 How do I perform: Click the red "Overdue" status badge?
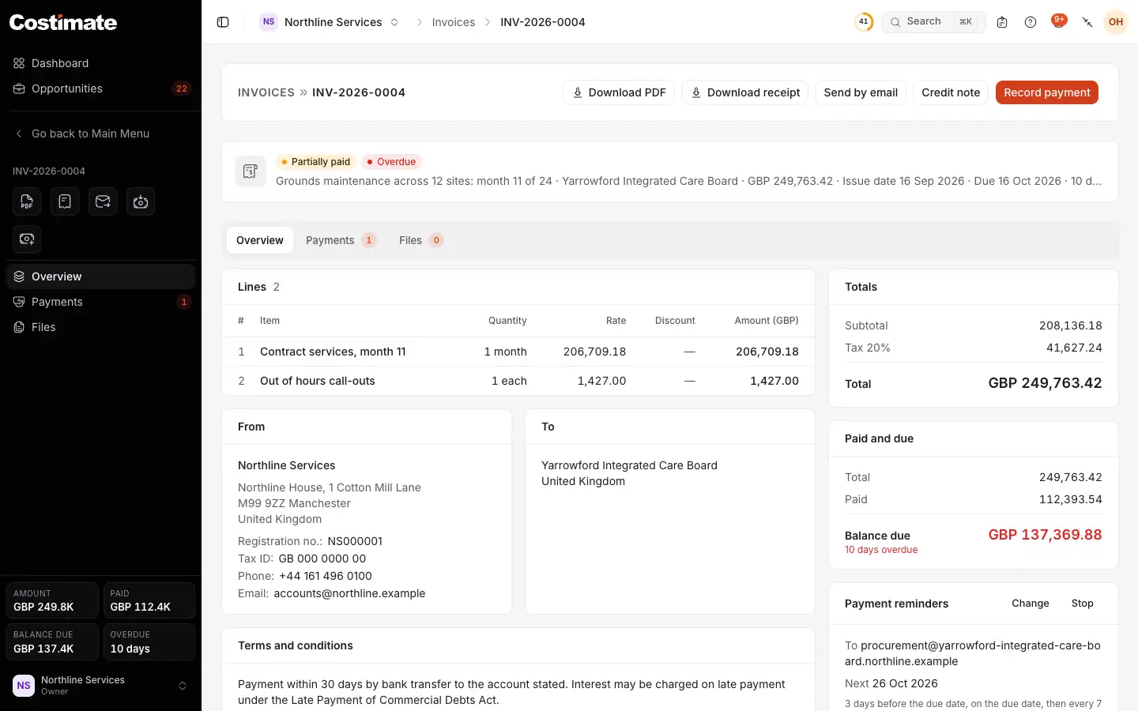click(392, 162)
